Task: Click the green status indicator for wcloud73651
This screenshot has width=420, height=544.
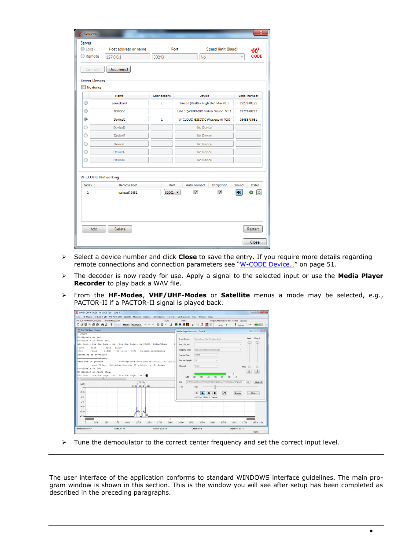Action: click(251, 192)
